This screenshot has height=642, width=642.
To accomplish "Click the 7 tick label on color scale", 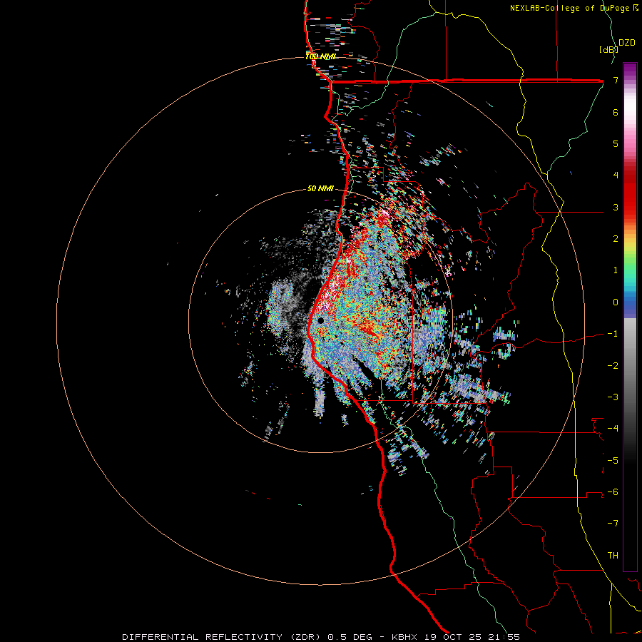I will click(x=616, y=80).
